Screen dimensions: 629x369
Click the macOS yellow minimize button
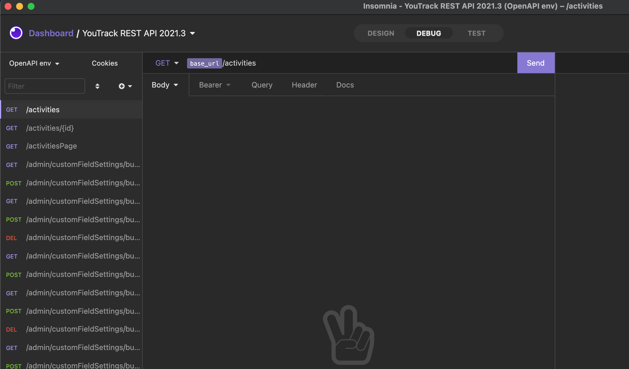(x=20, y=6)
